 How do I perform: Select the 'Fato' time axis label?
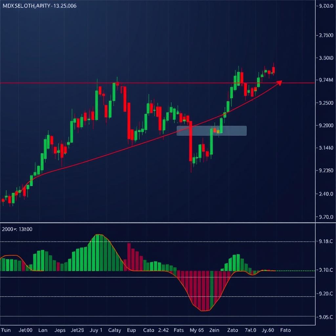(x=285, y=330)
